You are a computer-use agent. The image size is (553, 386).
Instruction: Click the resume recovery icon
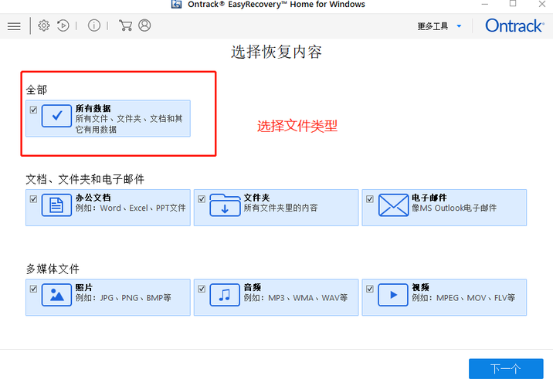pos(63,25)
